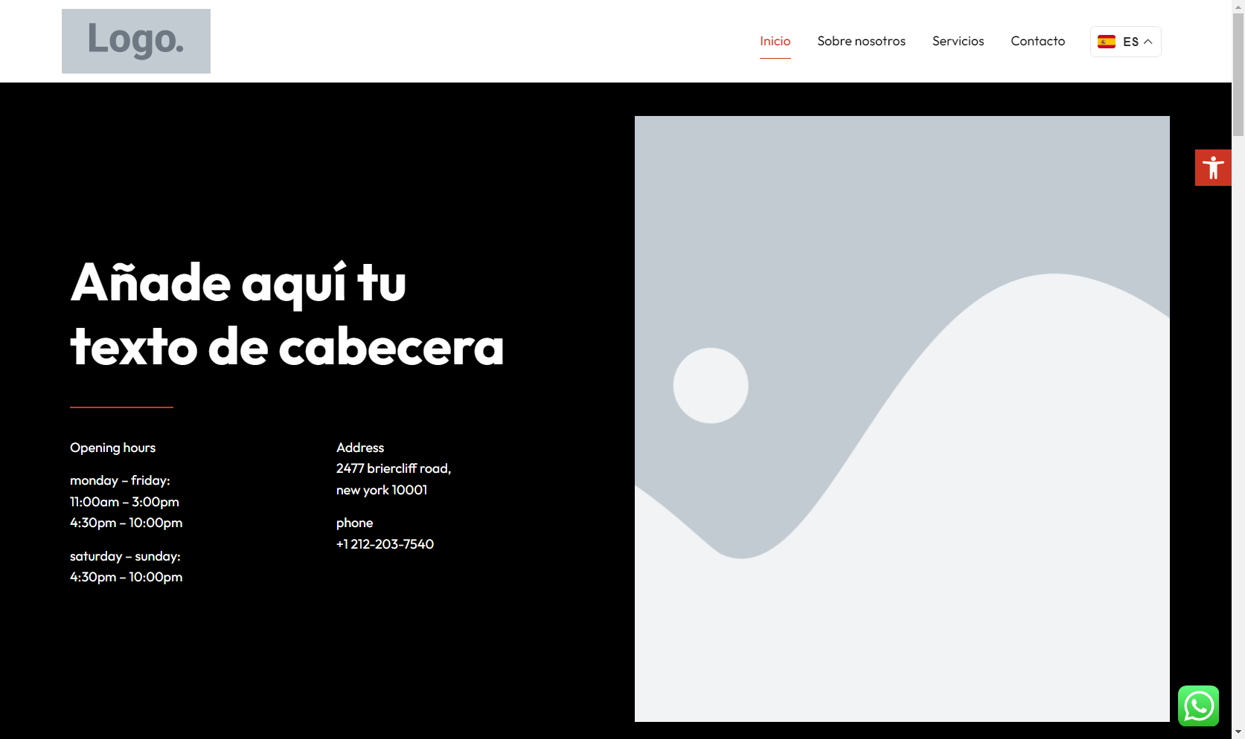Click the white circle in the placeholder image
The width and height of the screenshot is (1245, 739).
(711, 386)
